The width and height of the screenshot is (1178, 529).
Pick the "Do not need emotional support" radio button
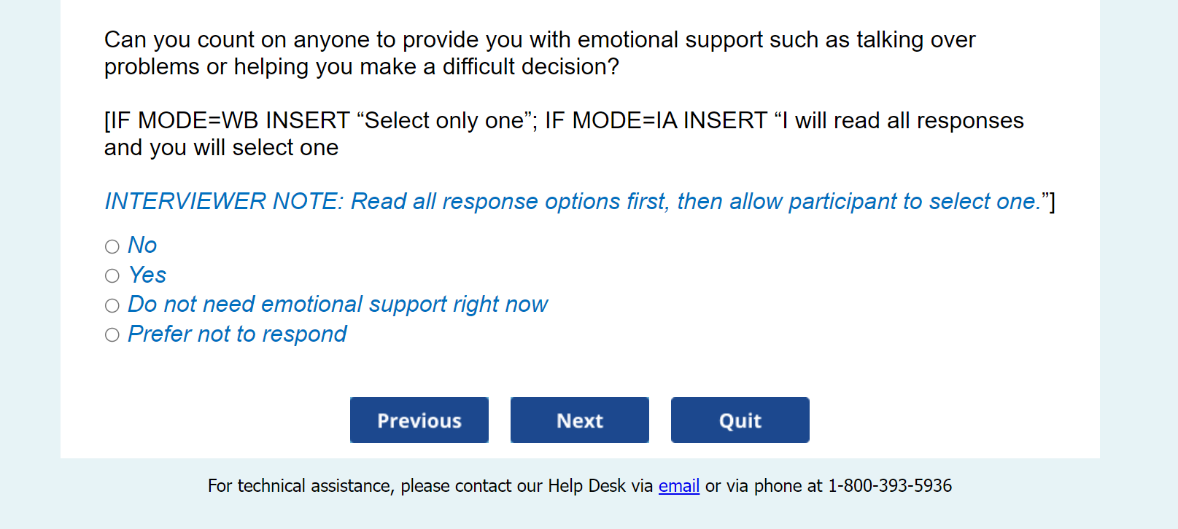coord(112,305)
